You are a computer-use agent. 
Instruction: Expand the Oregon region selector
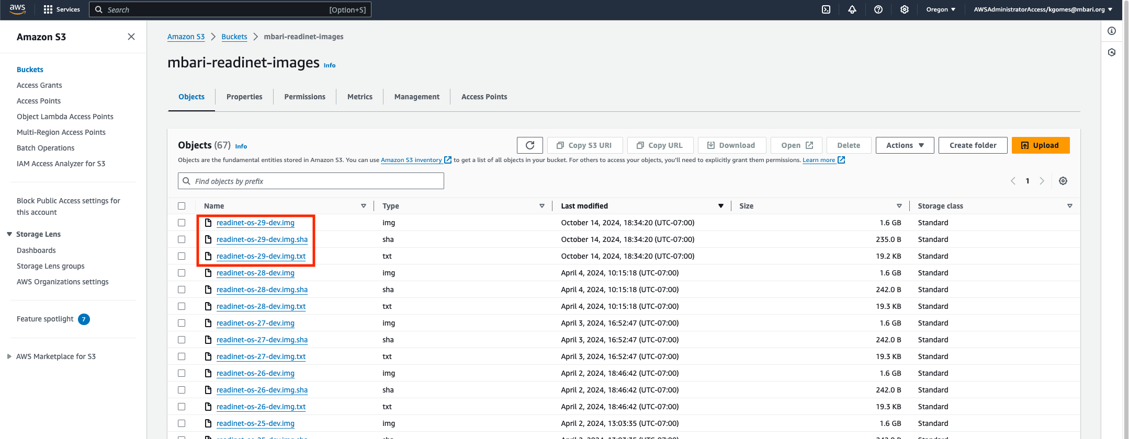pos(941,9)
